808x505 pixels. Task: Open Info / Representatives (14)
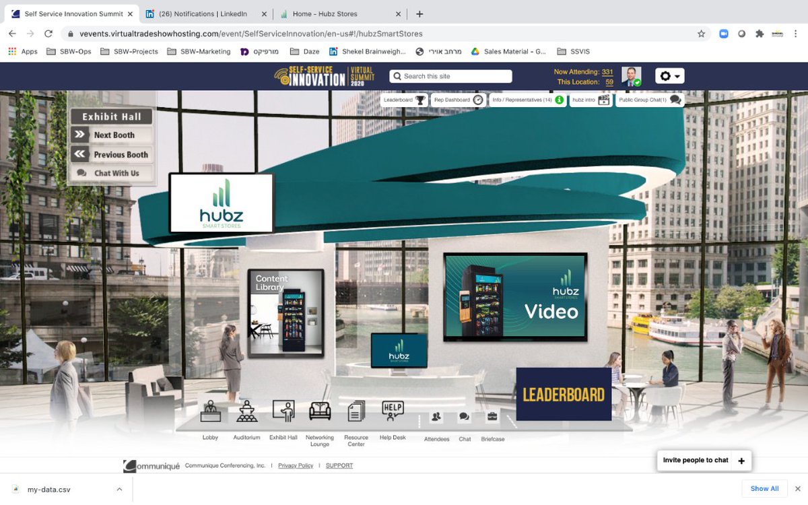pos(527,100)
